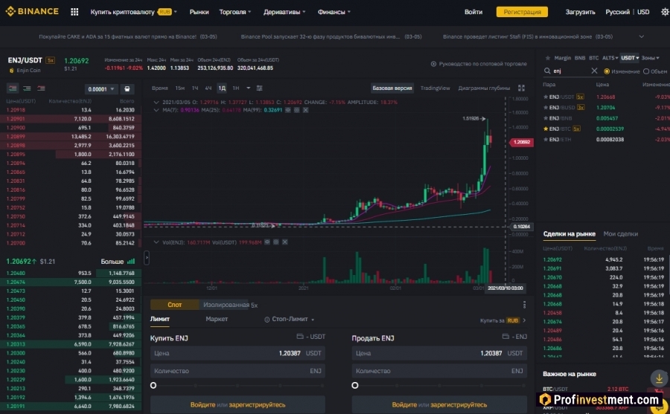Open Vol indicator settings gear
Image resolution: width=670 pixels, height=414 pixels.
(x=276, y=242)
